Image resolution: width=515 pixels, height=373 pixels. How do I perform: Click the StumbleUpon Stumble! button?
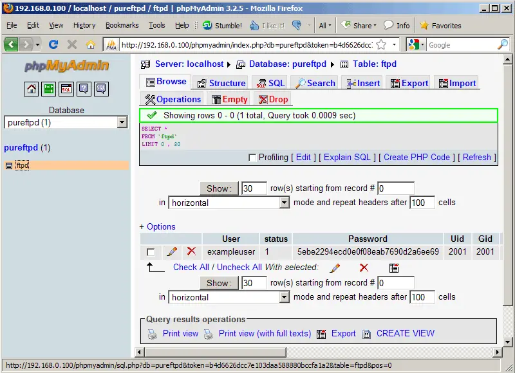[222, 25]
